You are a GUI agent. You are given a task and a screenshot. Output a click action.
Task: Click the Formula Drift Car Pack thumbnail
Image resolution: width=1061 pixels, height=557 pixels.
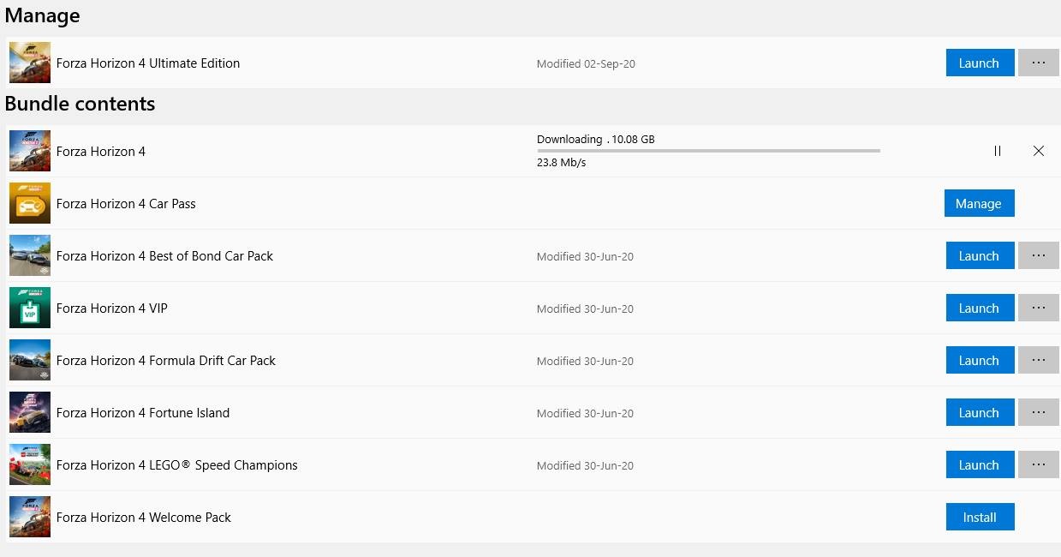coord(30,360)
